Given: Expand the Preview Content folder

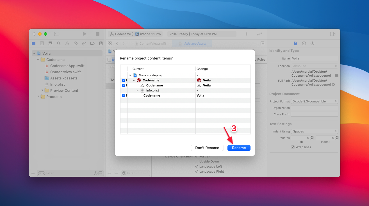Looking at the screenshot, I should click(42, 90).
